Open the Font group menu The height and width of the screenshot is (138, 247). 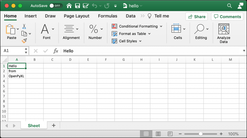(47, 32)
